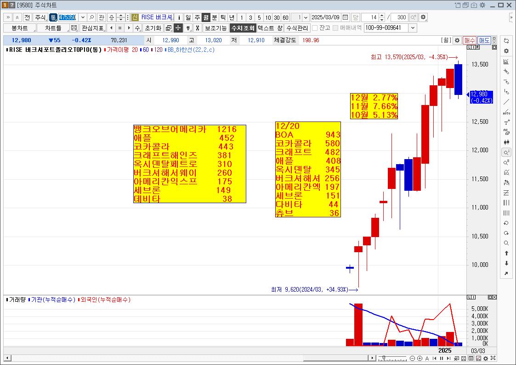Open the 주식 market type dropdown

[40, 17]
